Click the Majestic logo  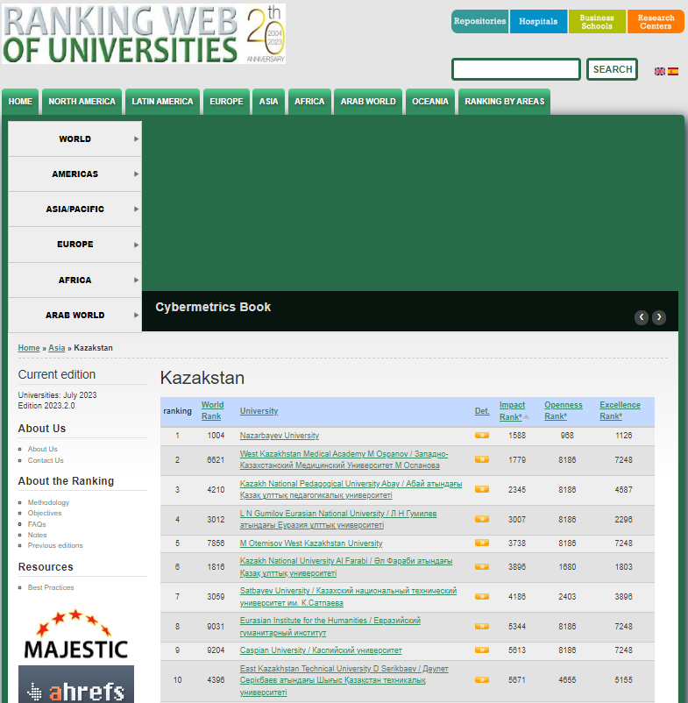75,634
